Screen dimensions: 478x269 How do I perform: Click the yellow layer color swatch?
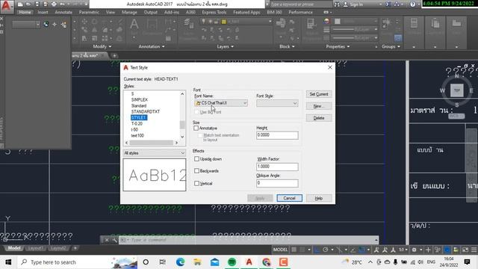[224, 22]
